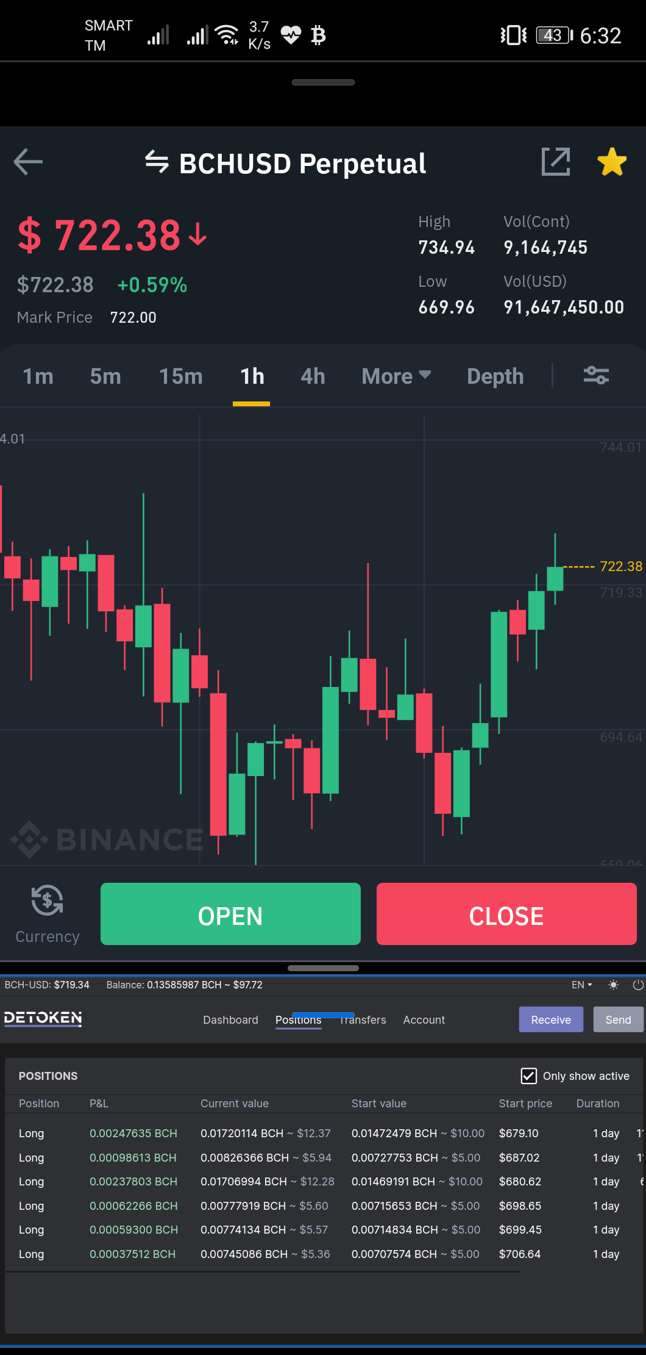Tap the top sheet drag handle

323,82
